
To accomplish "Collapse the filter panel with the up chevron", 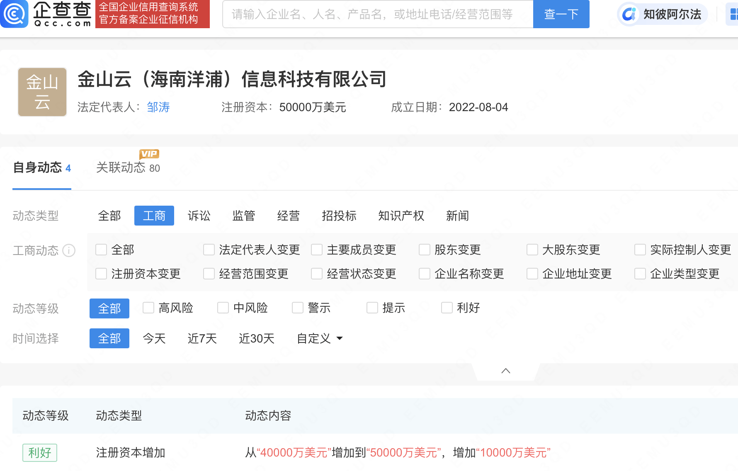I will click(506, 371).
